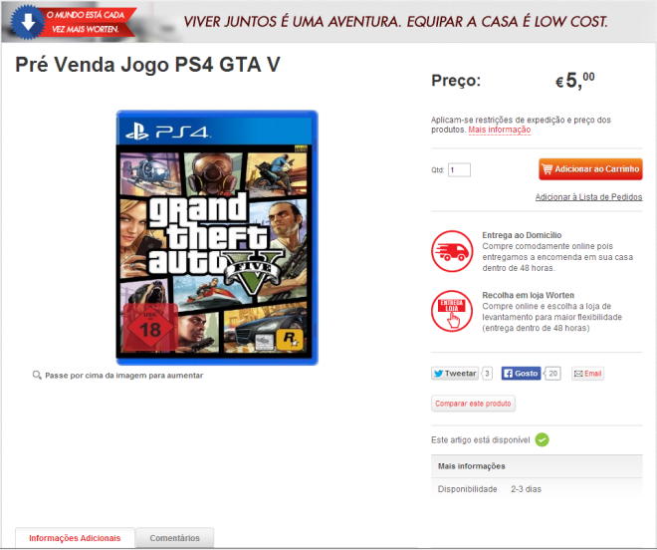Click Adicionar à Lista de Pedidos link
Image resolution: width=657 pixels, height=550 pixels.
(x=588, y=196)
